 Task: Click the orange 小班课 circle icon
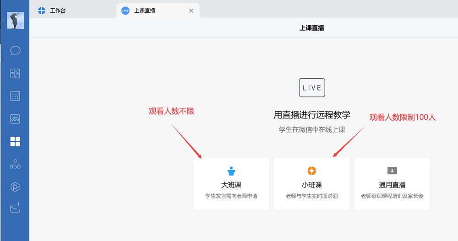311,171
